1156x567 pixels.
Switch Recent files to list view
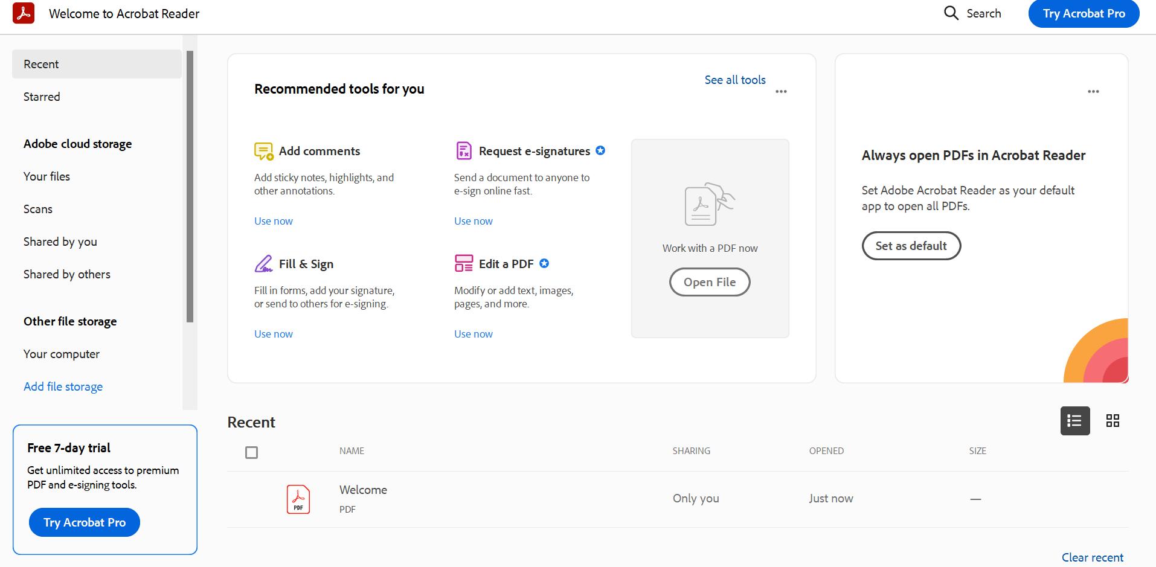click(x=1075, y=421)
